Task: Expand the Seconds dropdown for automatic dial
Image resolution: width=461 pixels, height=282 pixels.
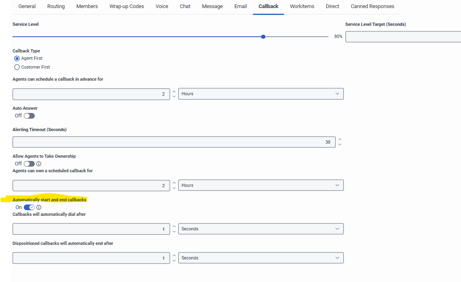Action: [x=261, y=229]
